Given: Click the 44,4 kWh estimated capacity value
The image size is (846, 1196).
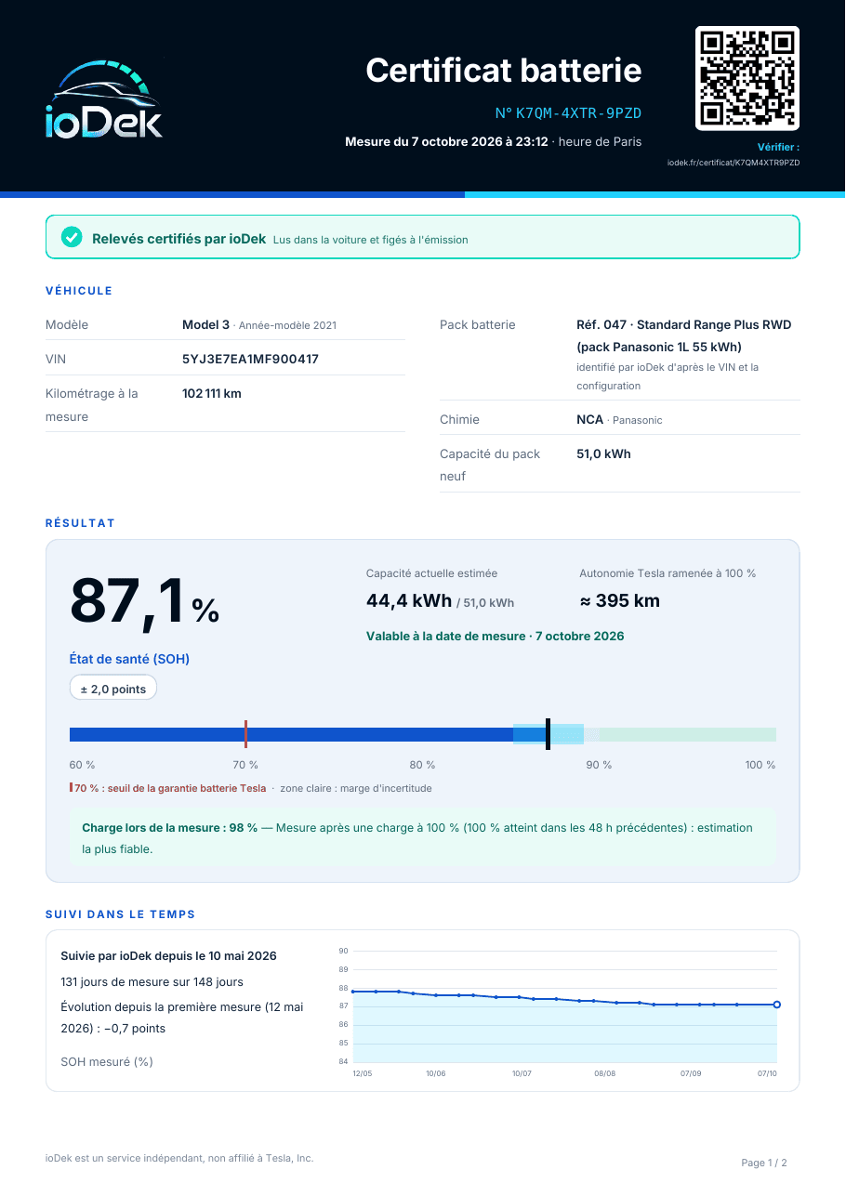Looking at the screenshot, I should tap(409, 600).
